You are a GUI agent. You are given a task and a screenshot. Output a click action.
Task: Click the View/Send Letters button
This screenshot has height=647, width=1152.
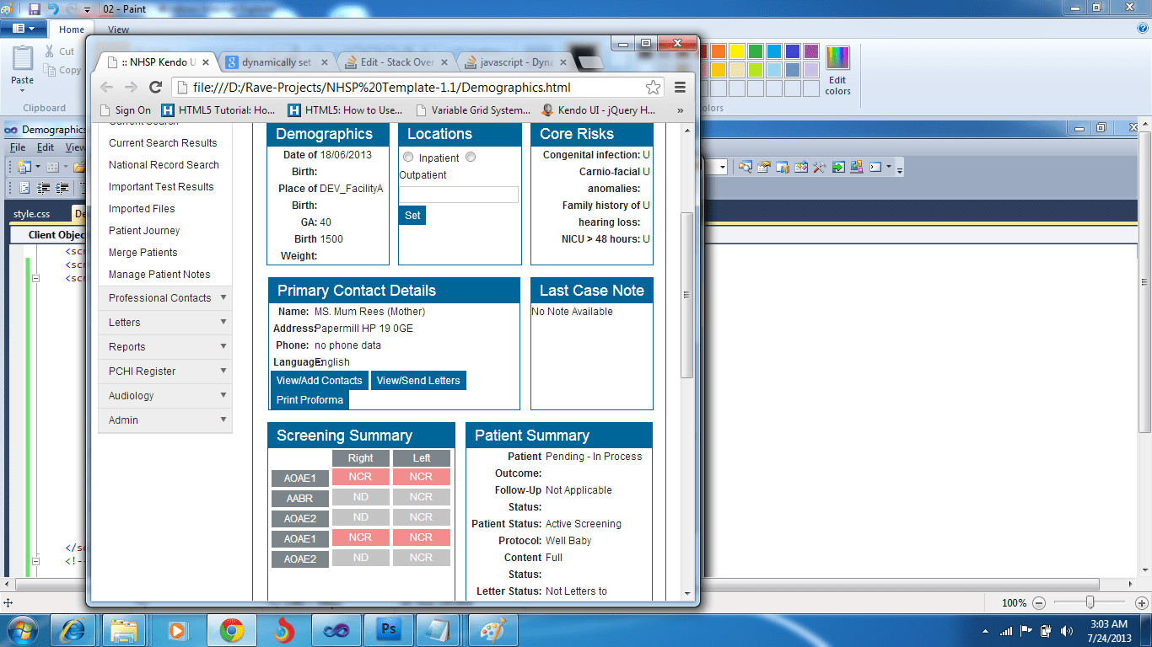(418, 381)
